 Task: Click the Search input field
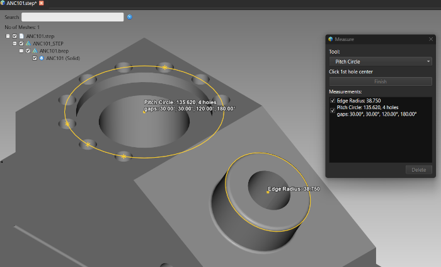72,17
